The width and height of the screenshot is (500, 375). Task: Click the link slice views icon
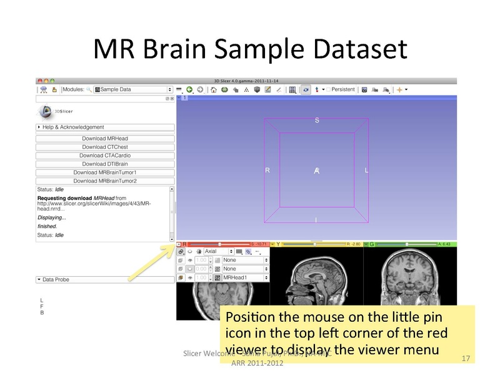tap(181, 251)
